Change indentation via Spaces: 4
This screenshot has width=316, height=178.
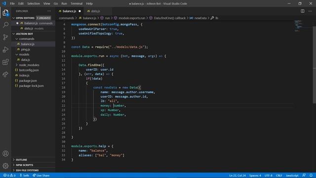pyautogui.click(x=255, y=176)
